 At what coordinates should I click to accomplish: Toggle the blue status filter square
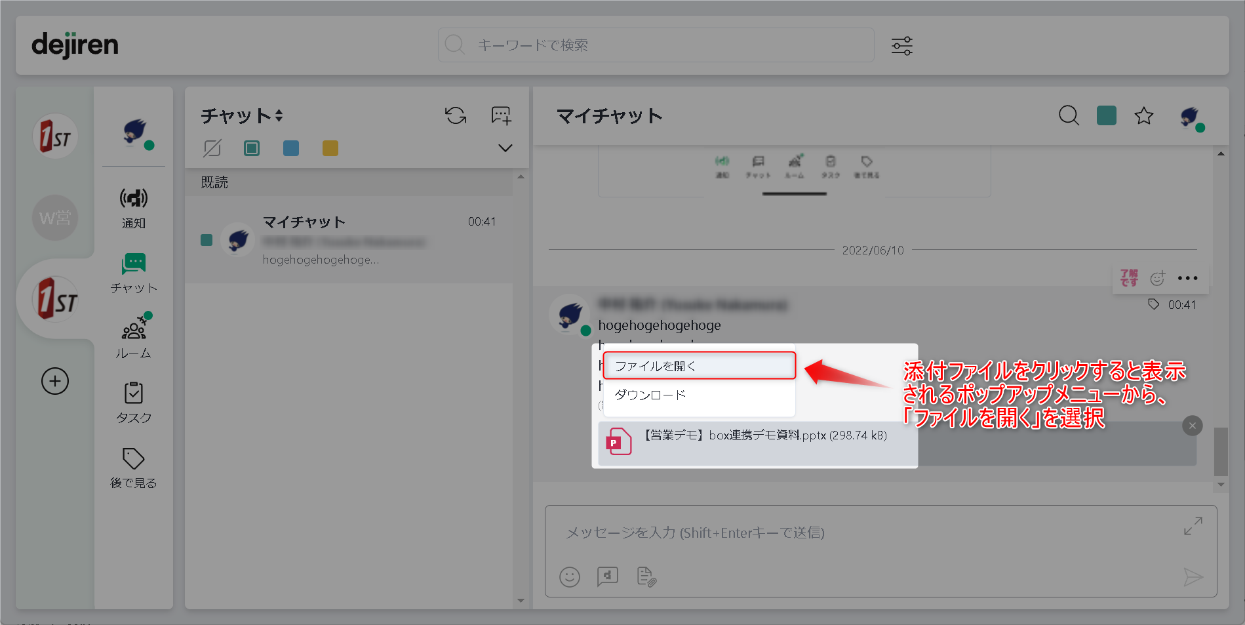(x=291, y=148)
